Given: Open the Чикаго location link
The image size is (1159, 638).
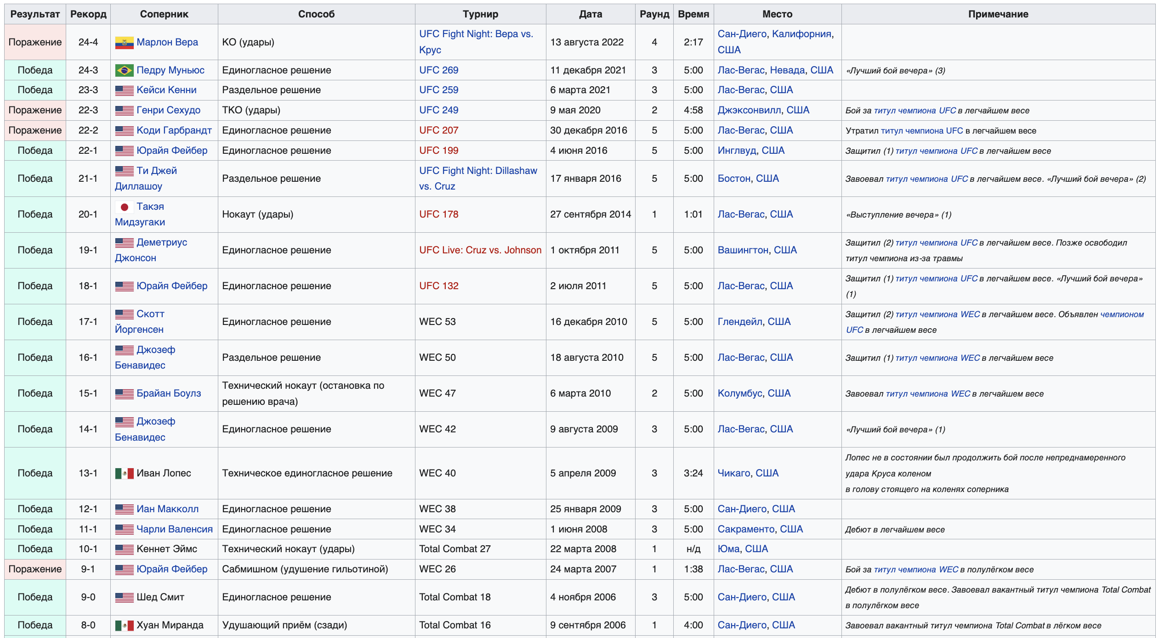Looking at the screenshot, I should [734, 473].
